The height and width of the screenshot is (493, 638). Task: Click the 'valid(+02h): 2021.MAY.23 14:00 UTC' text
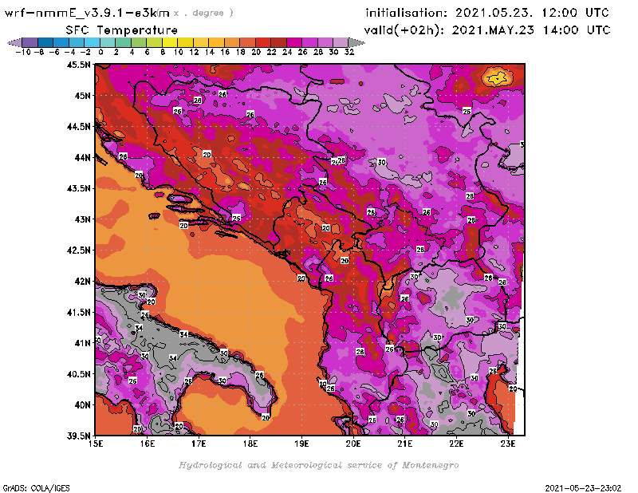coord(487,30)
